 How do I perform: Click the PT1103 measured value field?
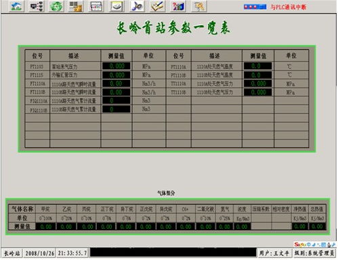117,66
